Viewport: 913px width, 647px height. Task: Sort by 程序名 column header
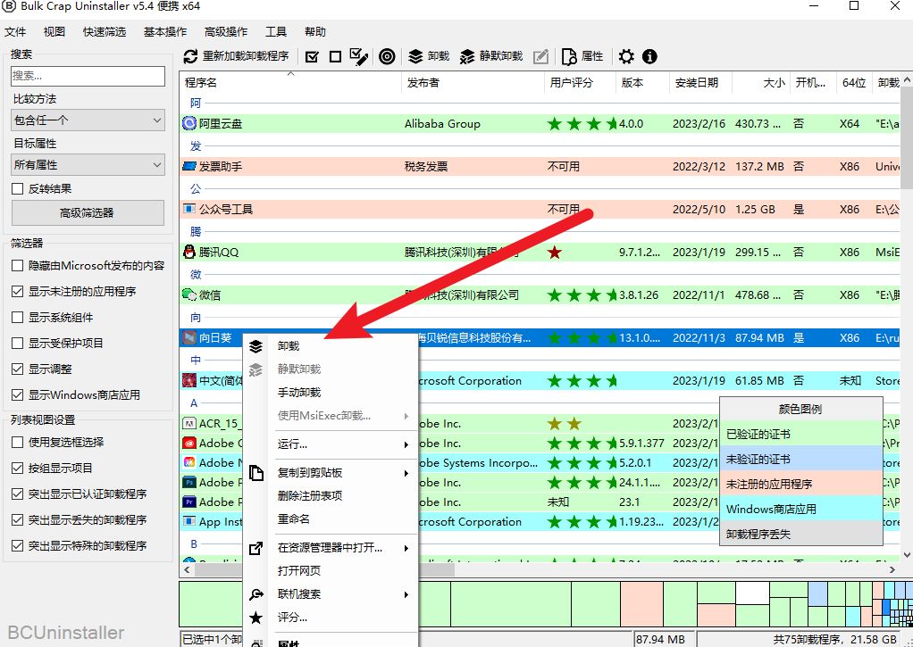[x=290, y=83]
